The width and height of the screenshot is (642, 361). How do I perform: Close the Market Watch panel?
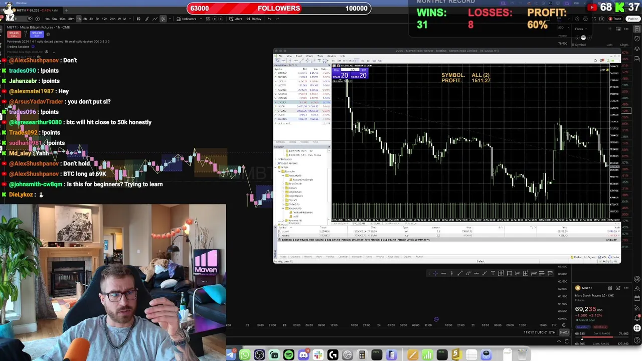tap(329, 65)
